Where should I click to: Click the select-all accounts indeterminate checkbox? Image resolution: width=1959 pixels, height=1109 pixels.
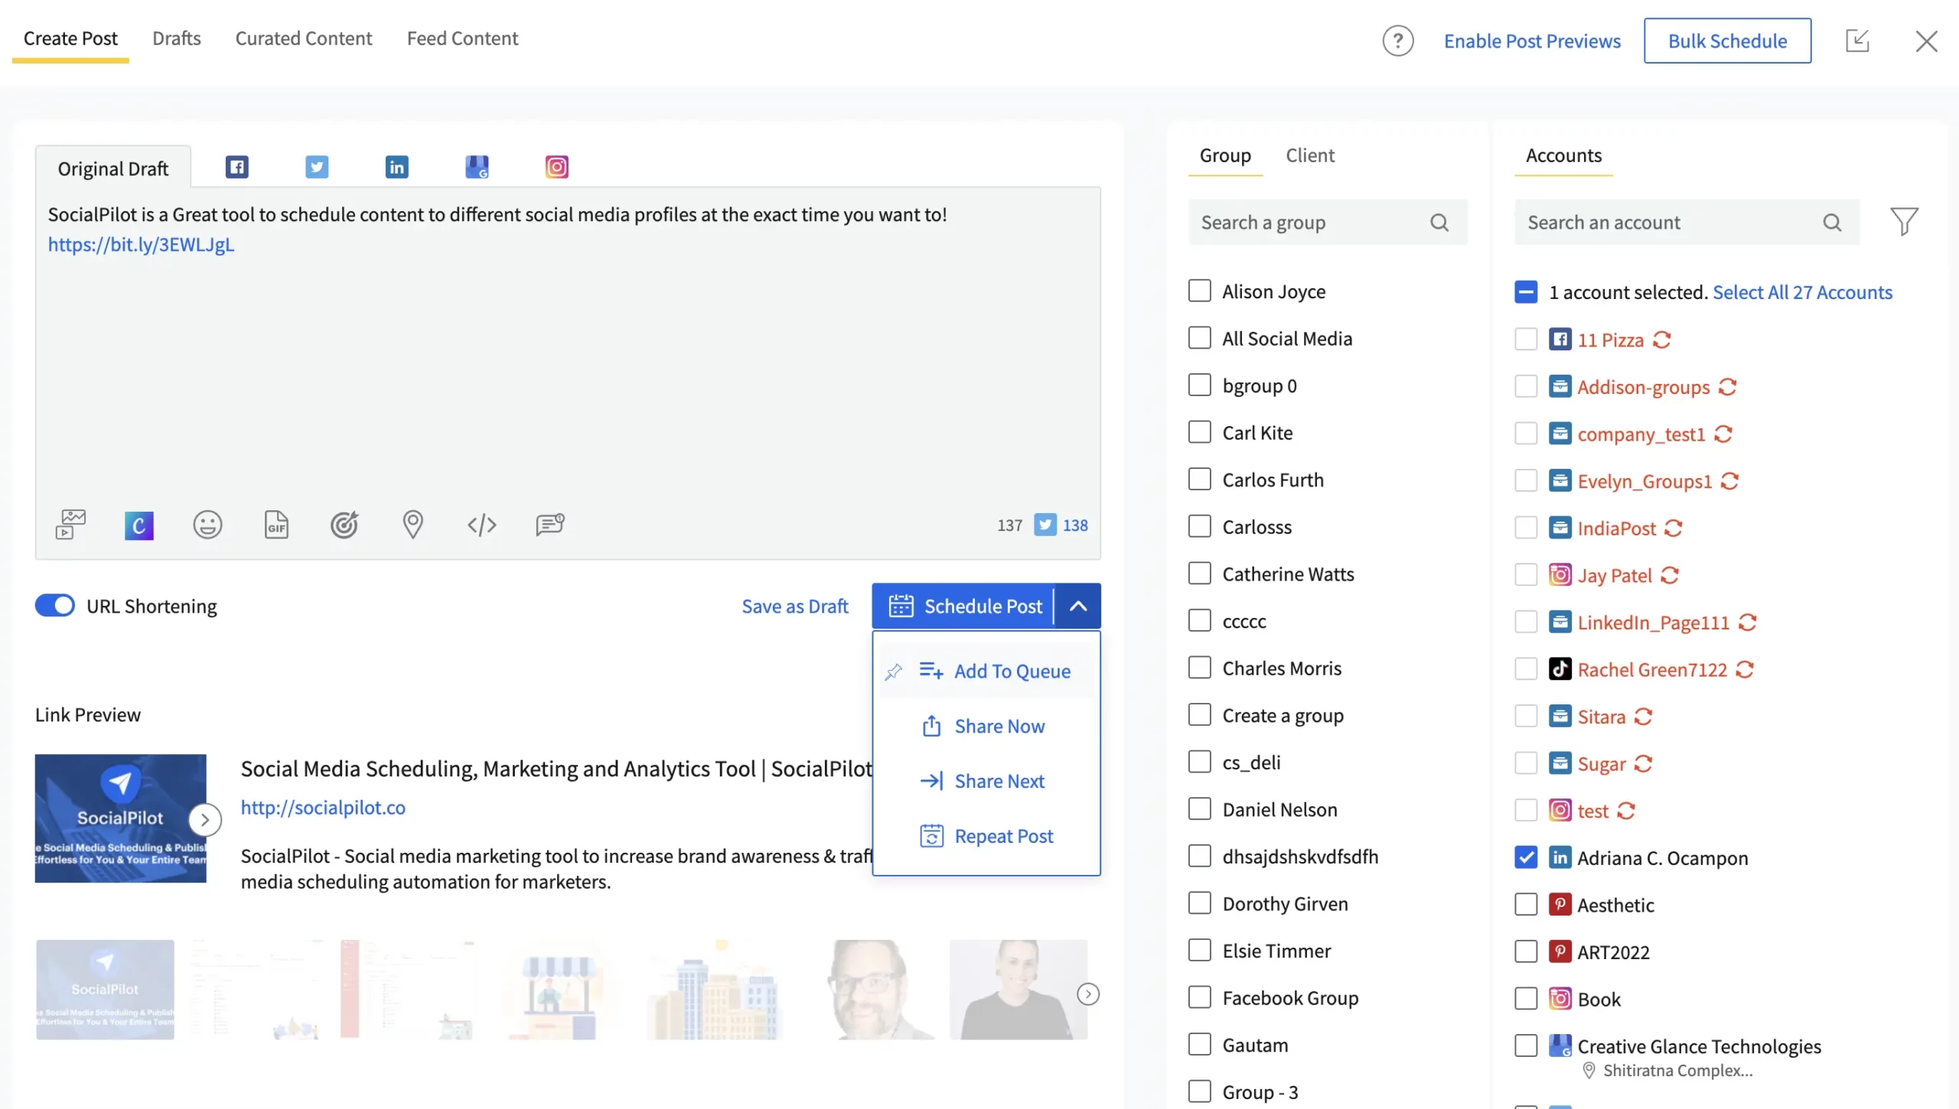[1525, 292]
